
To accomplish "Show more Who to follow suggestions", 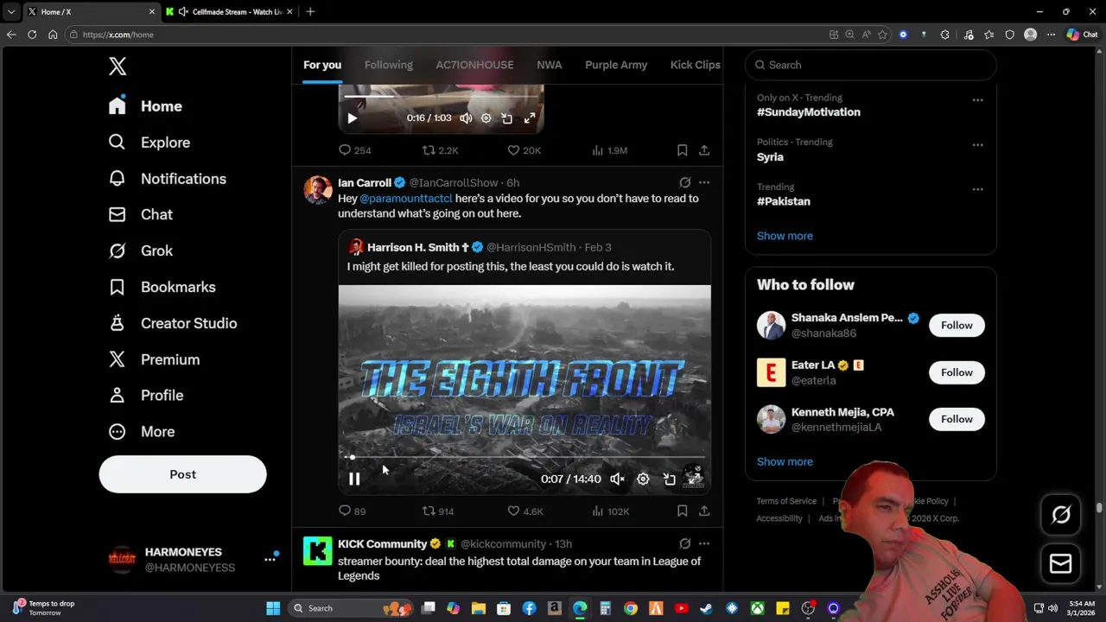I will (785, 461).
